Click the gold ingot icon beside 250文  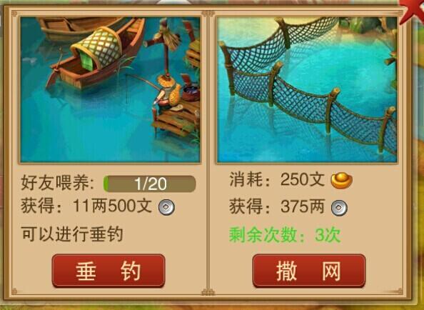point(341,181)
